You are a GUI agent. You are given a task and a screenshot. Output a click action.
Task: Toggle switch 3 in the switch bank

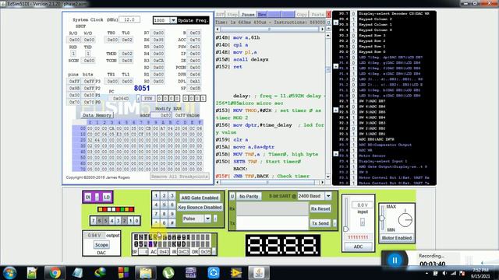(x=118, y=220)
